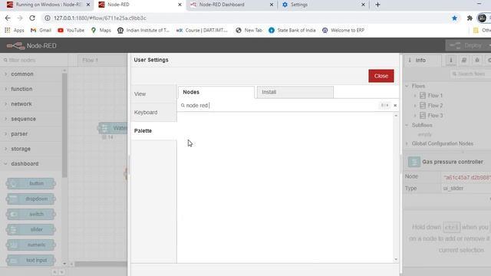
Task: Collapse the Subflows tree section
Action: coord(407,125)
